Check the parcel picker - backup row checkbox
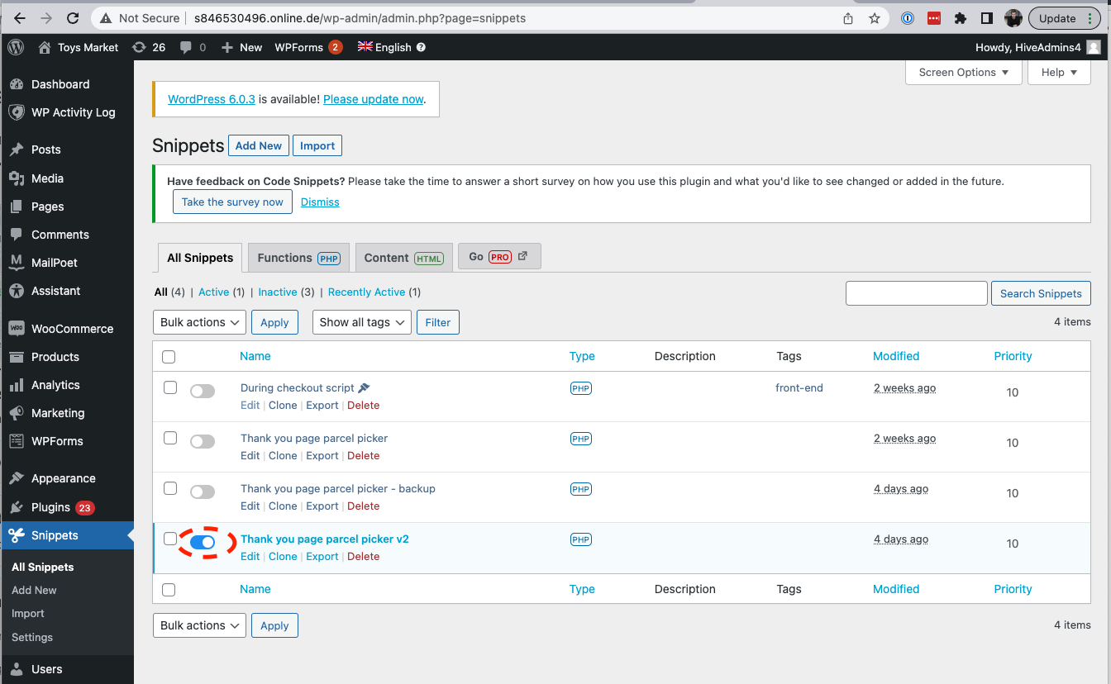1111x684 pixels. click(170, 488)
